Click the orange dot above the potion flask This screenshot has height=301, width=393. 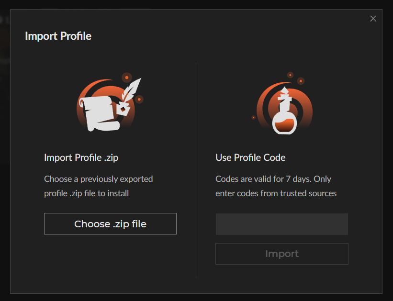coord(290,75)
